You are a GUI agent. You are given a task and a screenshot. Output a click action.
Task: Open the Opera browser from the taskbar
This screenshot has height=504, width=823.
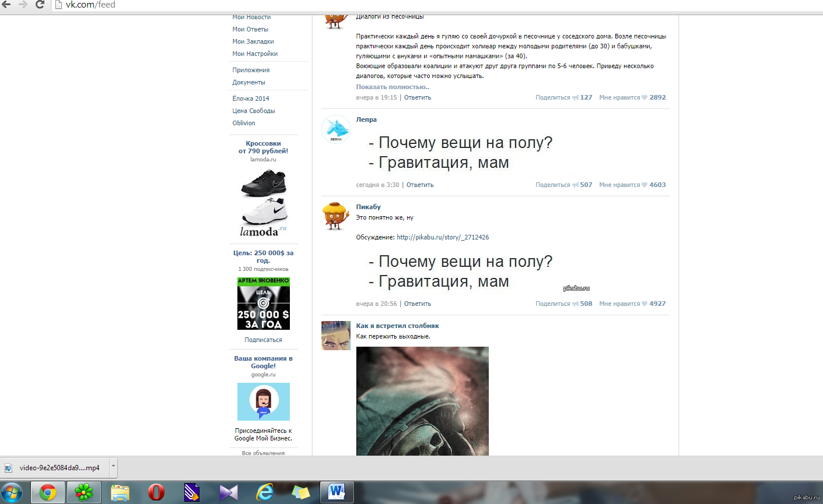click(156, 492)
